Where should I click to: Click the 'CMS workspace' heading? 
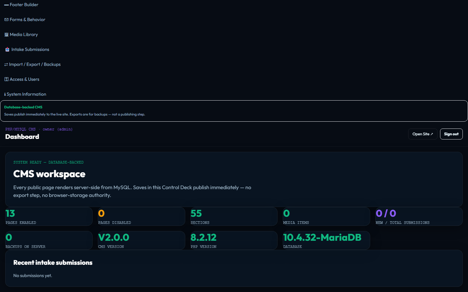(x=49, y=174)
